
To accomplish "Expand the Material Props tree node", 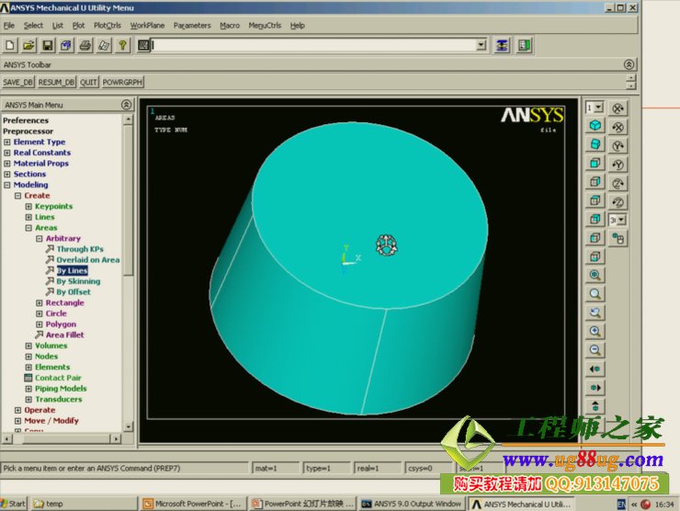I will pyautogui.click(x=7, y=164).
